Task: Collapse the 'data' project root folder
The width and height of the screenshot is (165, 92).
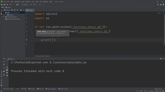Action: pos(4,13)
